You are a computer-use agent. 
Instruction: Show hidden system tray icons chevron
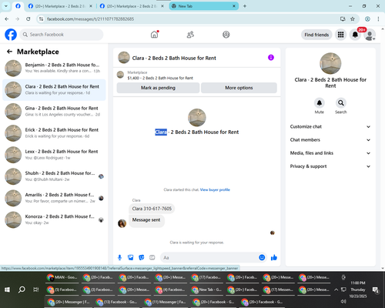(x=336, y=290)
